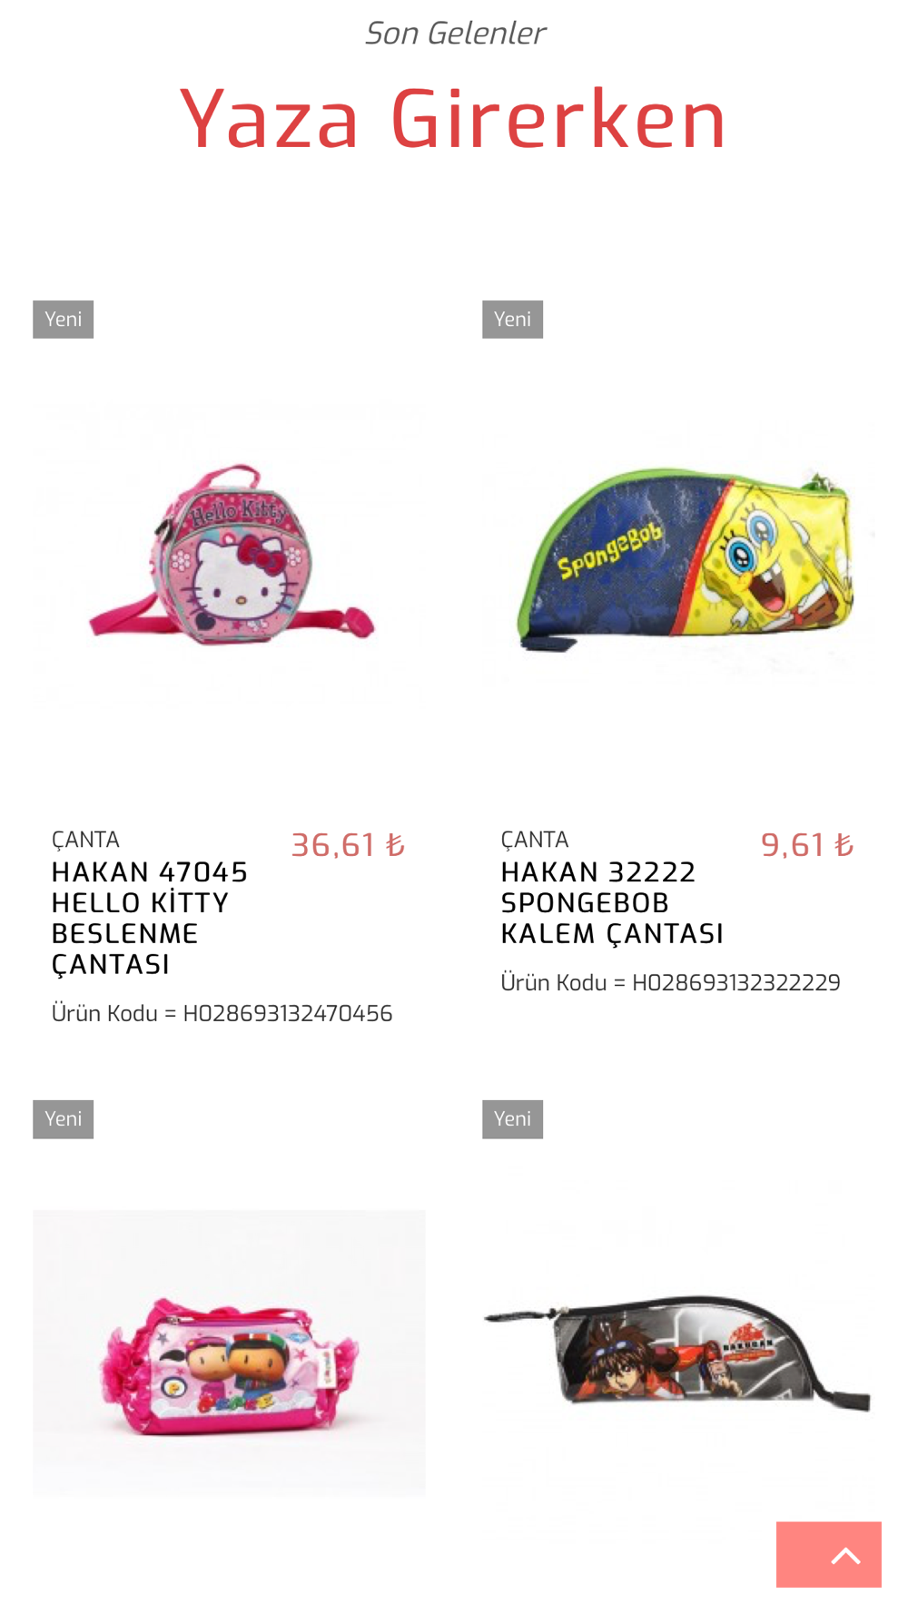This screenshot has width=908, height=1614.
Task: Open the Pepee pink bag image
Action: [x=229, y=1353]
